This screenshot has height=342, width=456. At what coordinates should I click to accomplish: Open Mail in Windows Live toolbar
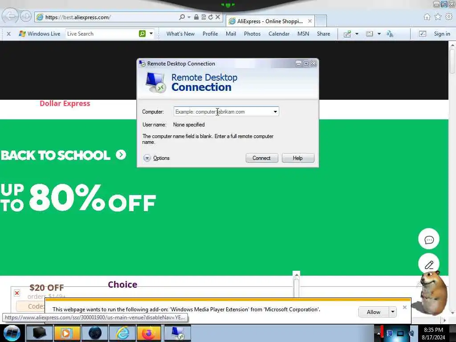[231, 34]
